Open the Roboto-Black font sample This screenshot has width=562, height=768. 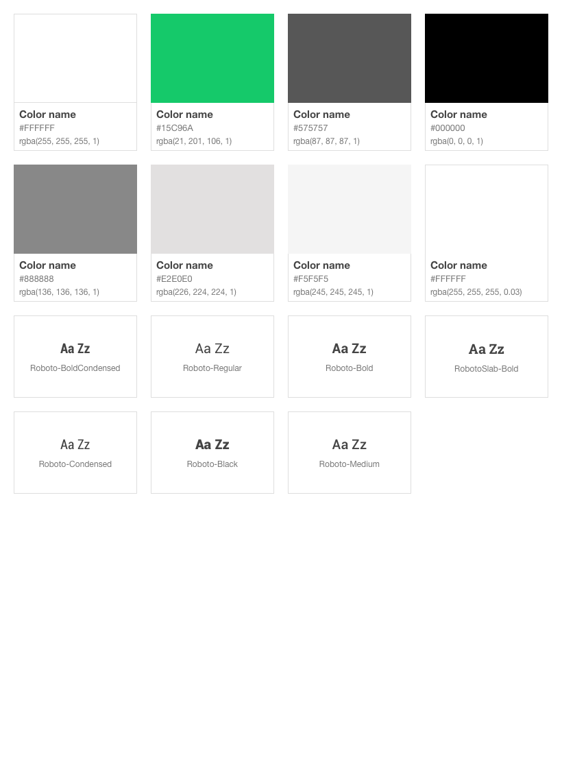[212, 453]
